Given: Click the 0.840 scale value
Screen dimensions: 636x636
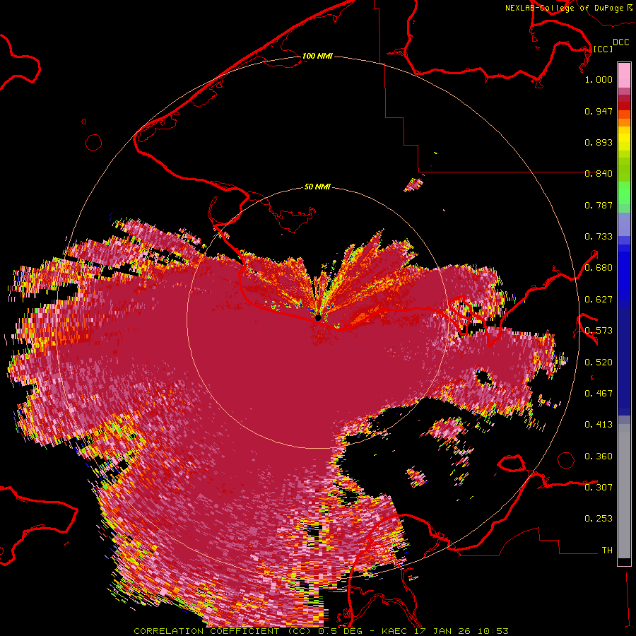Looking at the screenshot, I should point(599,174).
